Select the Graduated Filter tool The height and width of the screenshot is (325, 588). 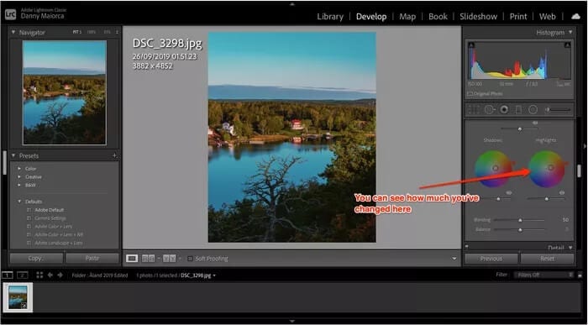point(518,109)
